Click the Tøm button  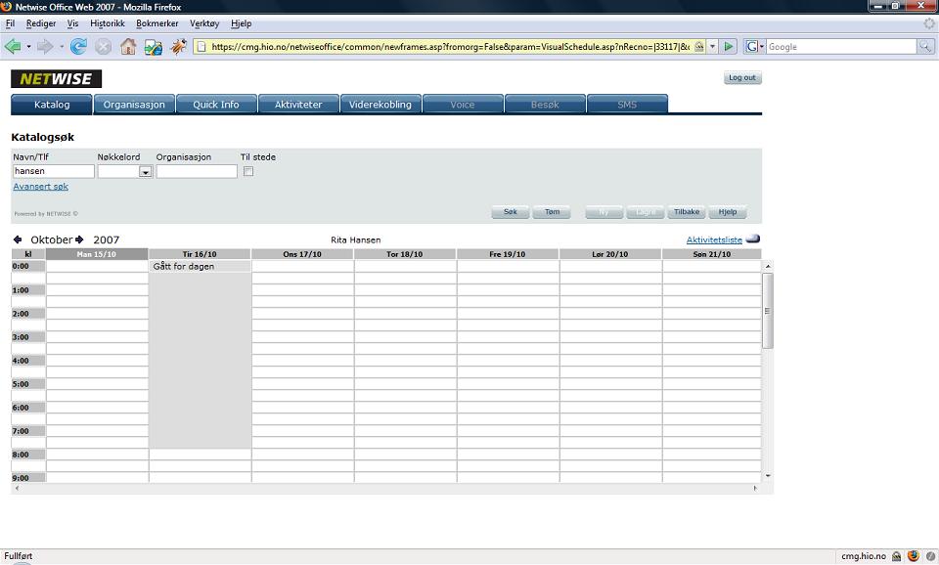point(552,212)
